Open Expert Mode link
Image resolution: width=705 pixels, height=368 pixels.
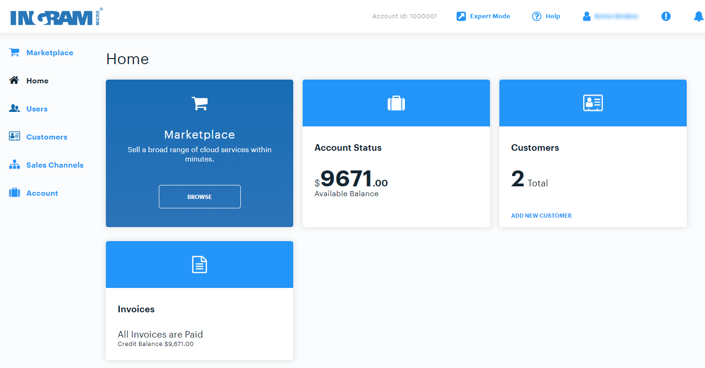490,16
